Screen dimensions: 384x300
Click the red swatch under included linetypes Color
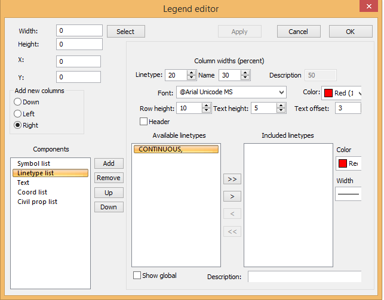point(342,163)
